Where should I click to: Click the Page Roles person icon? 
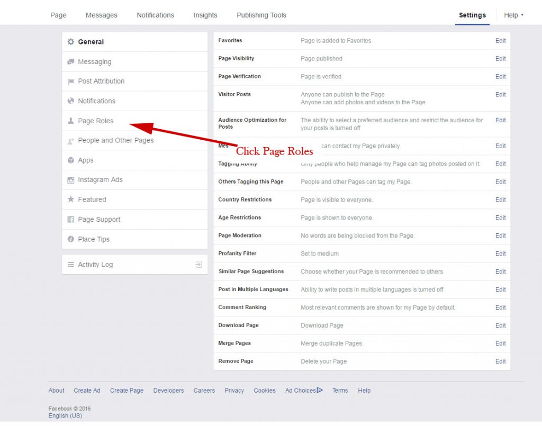[x=71, y=121]
